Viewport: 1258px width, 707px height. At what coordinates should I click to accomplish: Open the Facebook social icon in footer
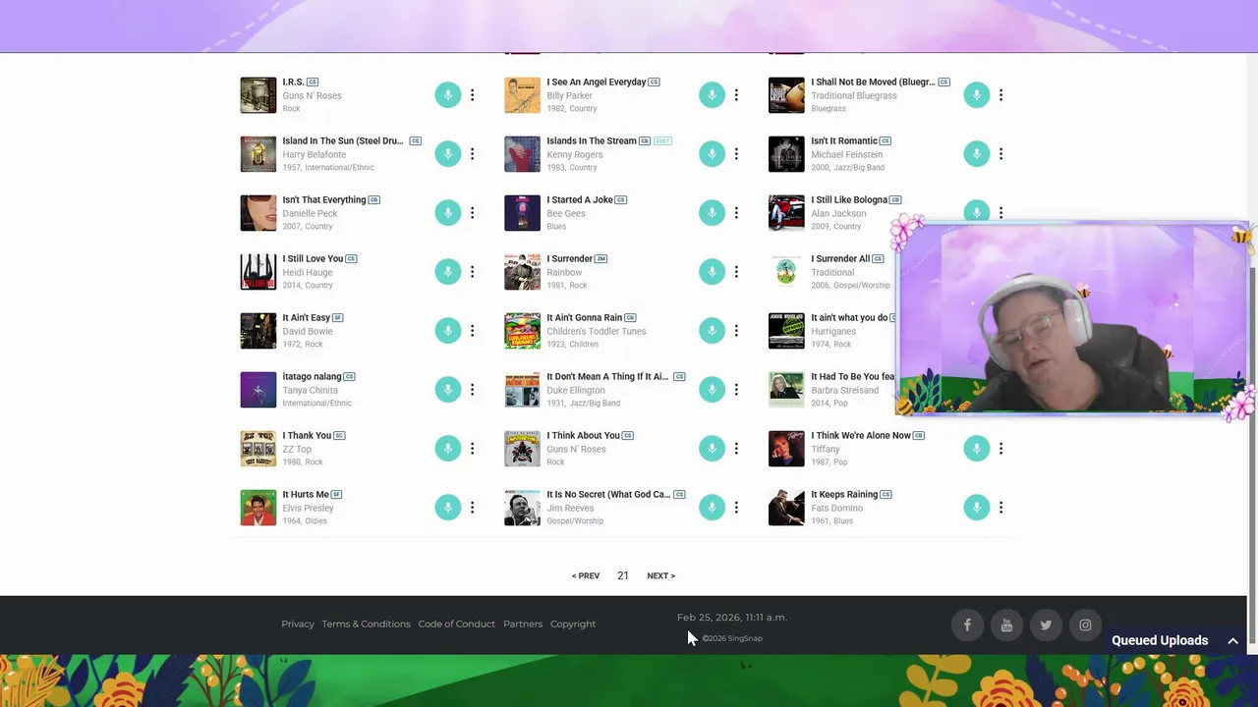pos(967,625)
